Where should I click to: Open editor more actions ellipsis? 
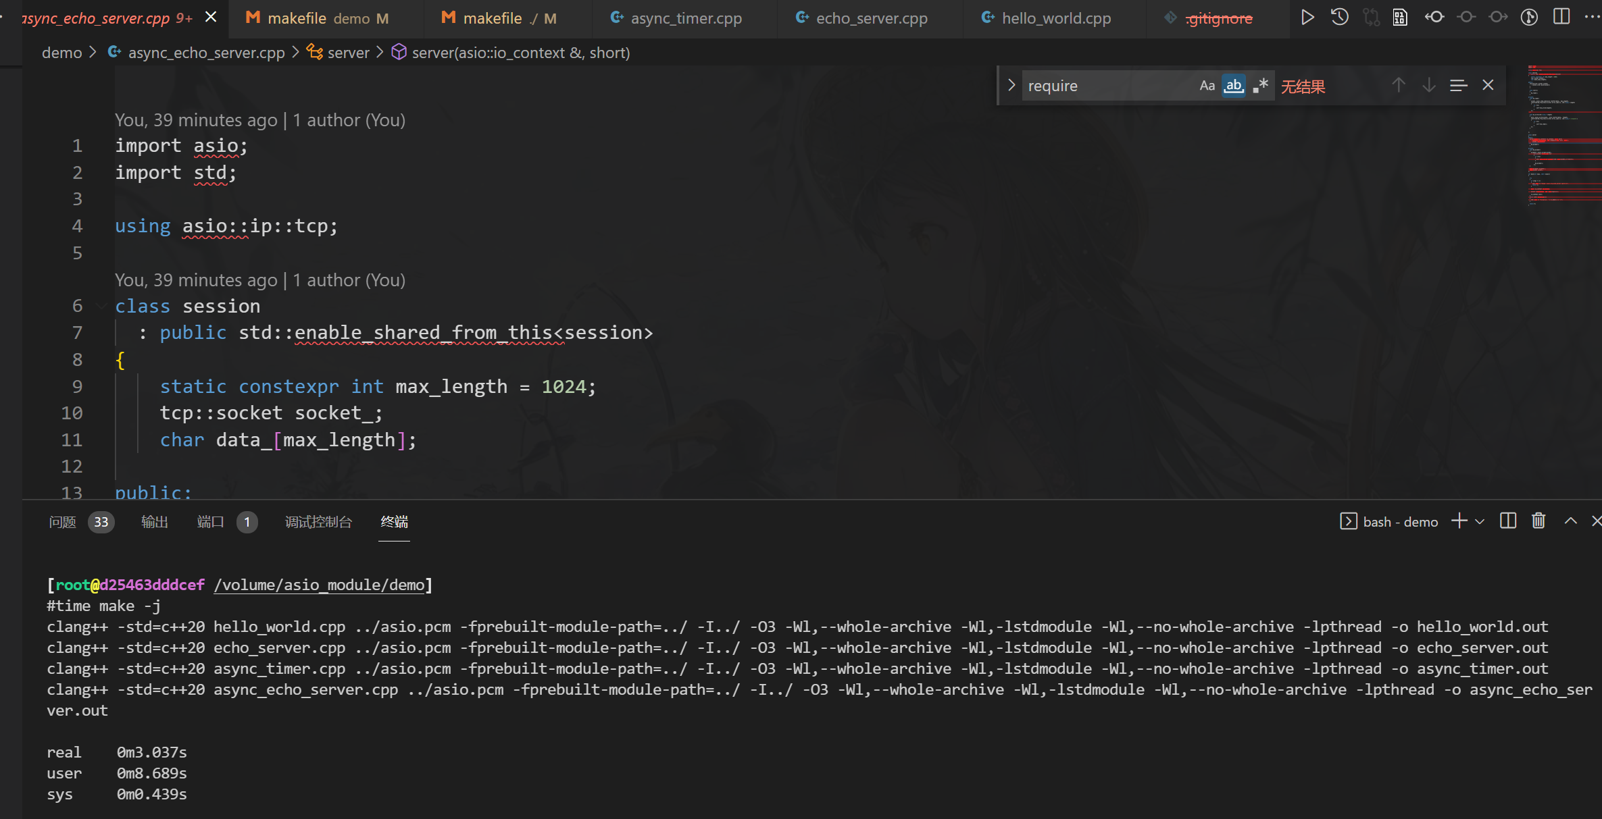pos(1592,18)
